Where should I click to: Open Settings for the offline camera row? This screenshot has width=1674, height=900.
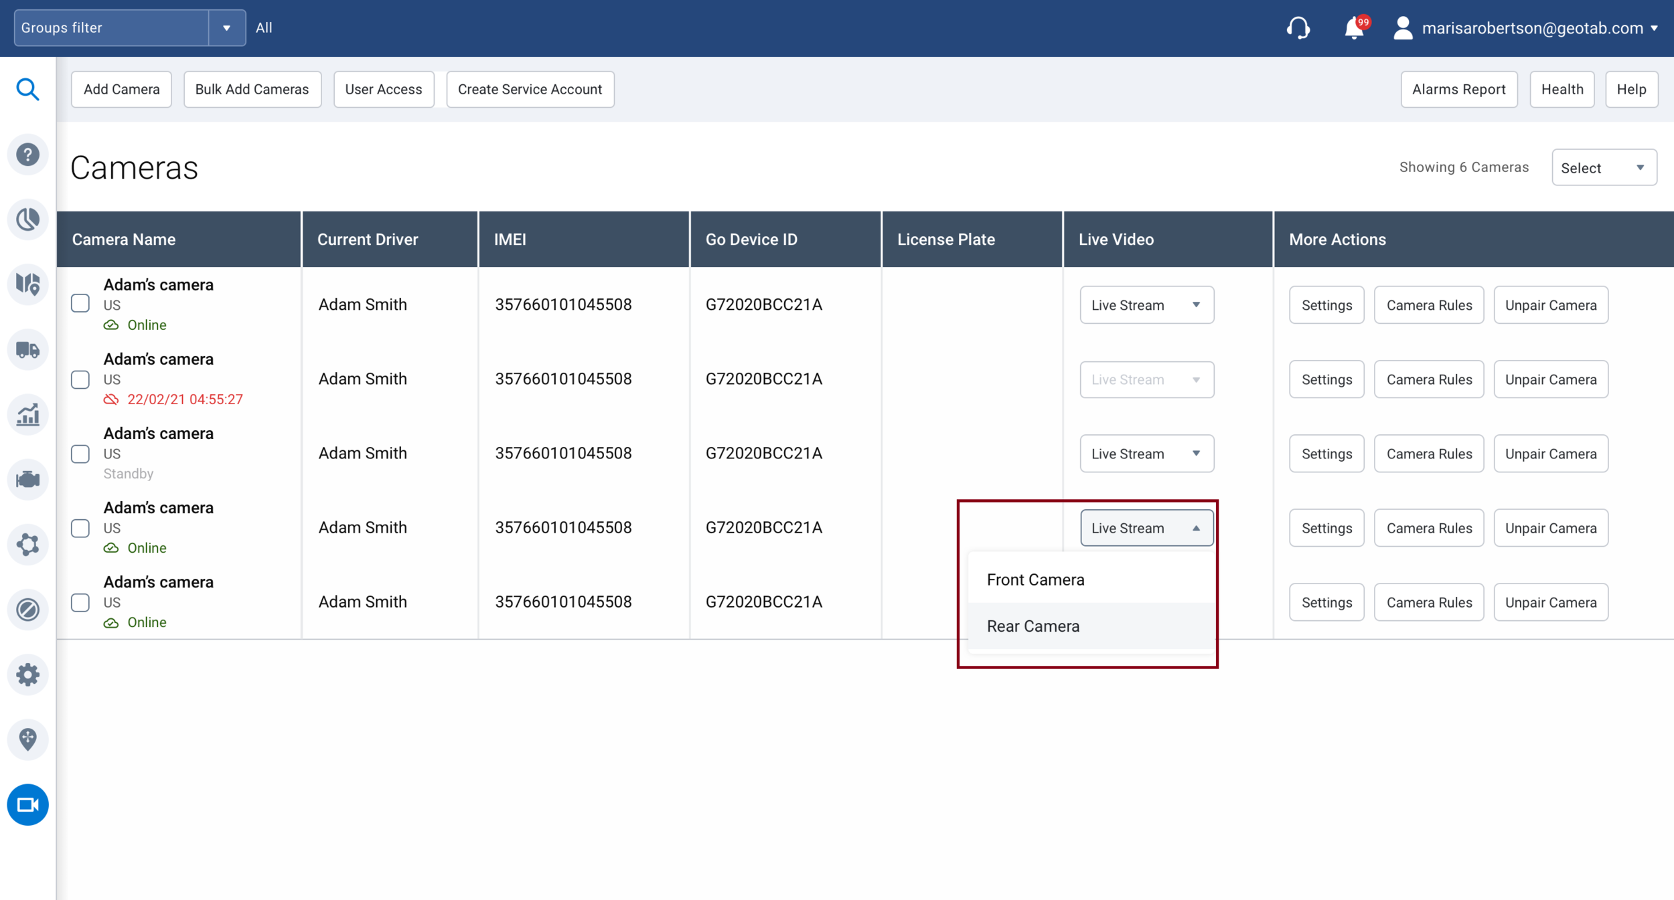(1326, 379)
